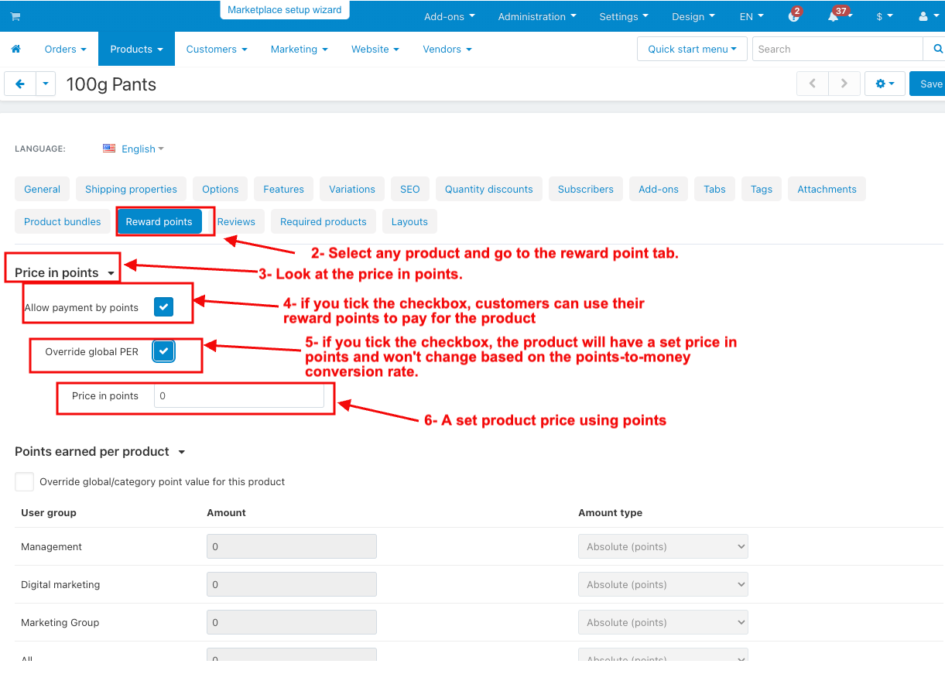Go to next product arrow
This screenshot has width=945, height=674.
click(844, 84)
